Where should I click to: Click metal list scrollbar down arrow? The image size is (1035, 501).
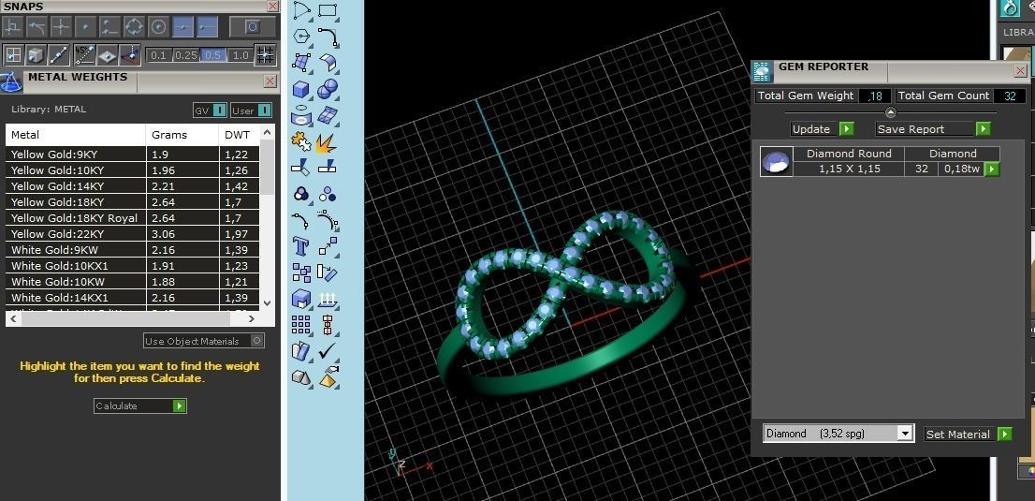(267, 303)
